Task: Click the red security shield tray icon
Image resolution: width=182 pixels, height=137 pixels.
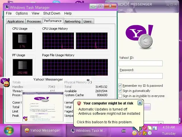Action: point(140,133)
